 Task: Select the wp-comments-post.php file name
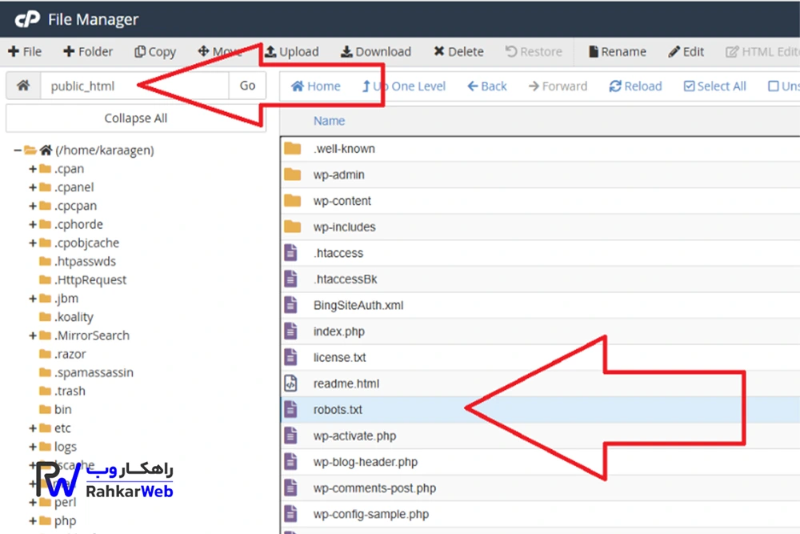(x=374, y=488)
